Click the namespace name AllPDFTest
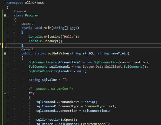This screenshot has height=125, width=161. (34, 3)
